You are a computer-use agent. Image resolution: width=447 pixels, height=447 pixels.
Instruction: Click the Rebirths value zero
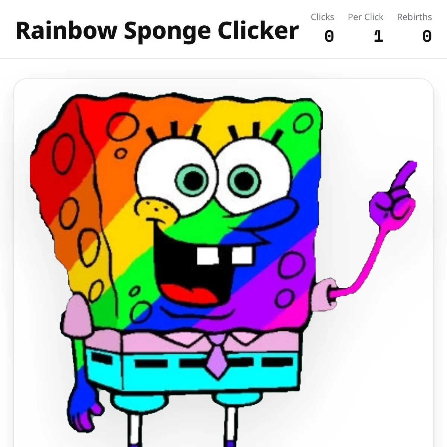click(x=427, y=37)
